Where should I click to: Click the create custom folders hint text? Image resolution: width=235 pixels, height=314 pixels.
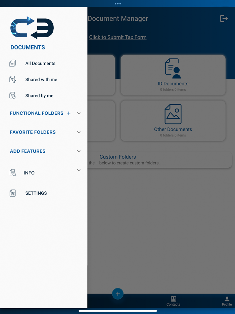click(124, 163)
